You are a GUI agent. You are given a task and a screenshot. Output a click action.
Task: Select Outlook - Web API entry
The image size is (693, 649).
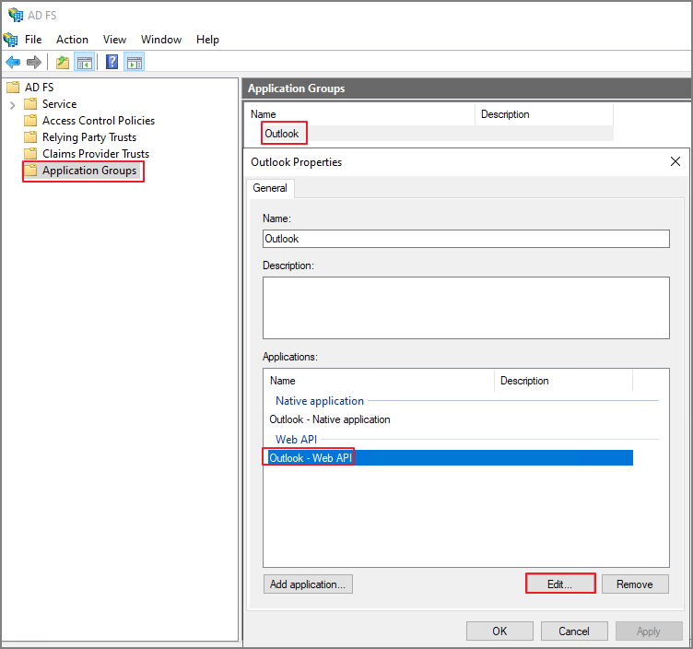[451, 457]
